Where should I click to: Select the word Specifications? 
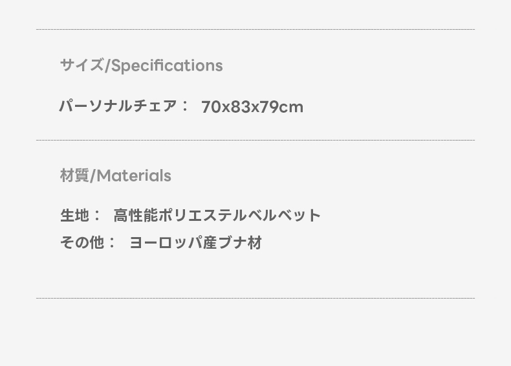[x=167, y=65]
